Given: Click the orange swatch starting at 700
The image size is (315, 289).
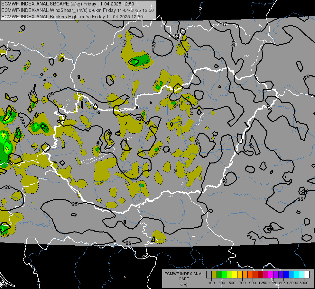Looking at the screenshot, I should [x=245, y=275].
